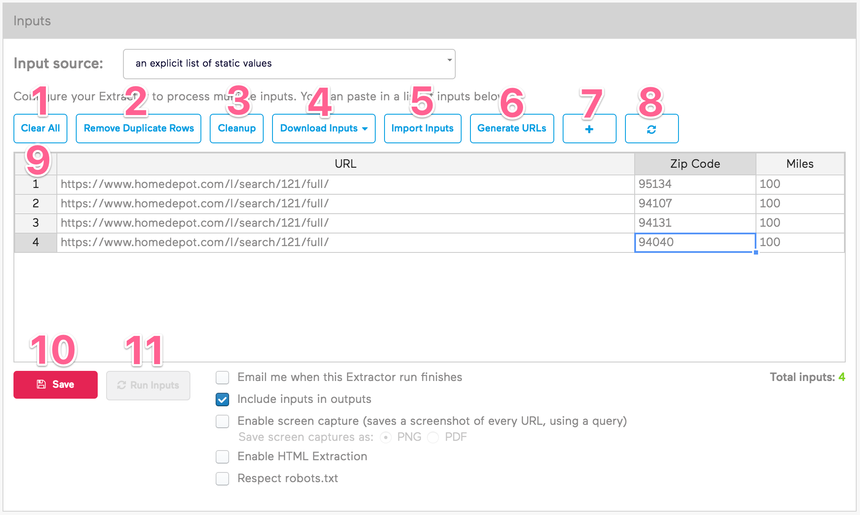This screenshot has width=860, height=515.
Task: Click the URL column header
Action: click(345, 164)
